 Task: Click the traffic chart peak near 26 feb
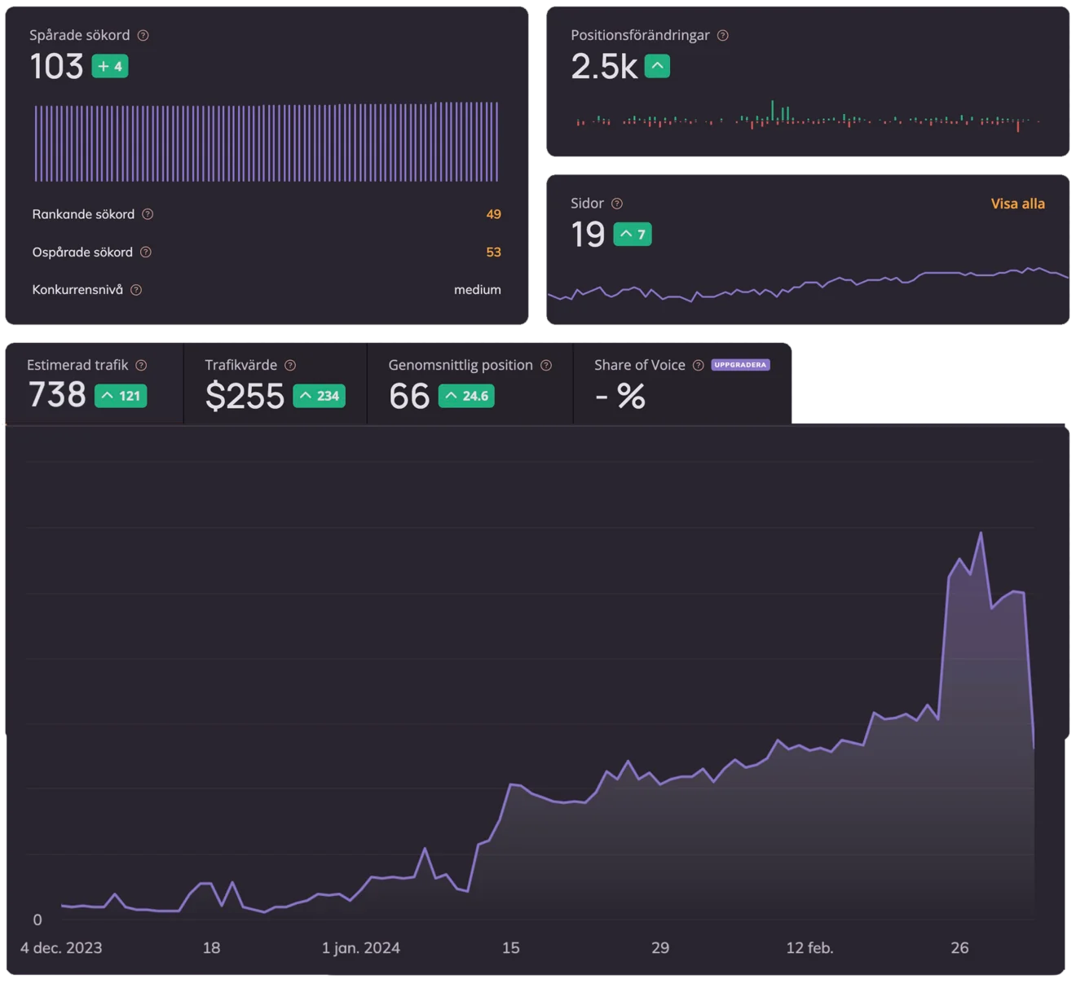coord(981,534)
